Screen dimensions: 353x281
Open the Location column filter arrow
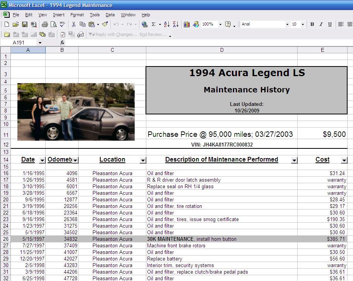tap(143, 160)
